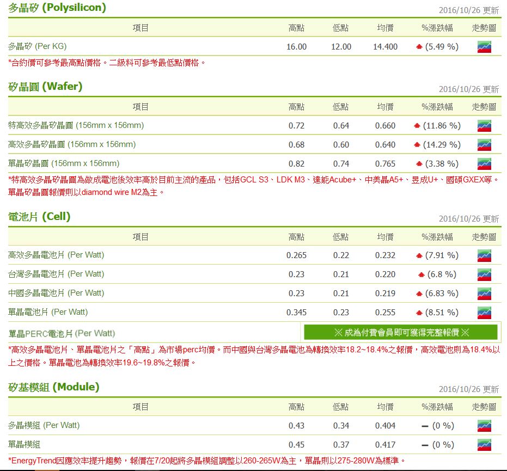Click red up arrow next to 6.83 %

tap(419, 294)
